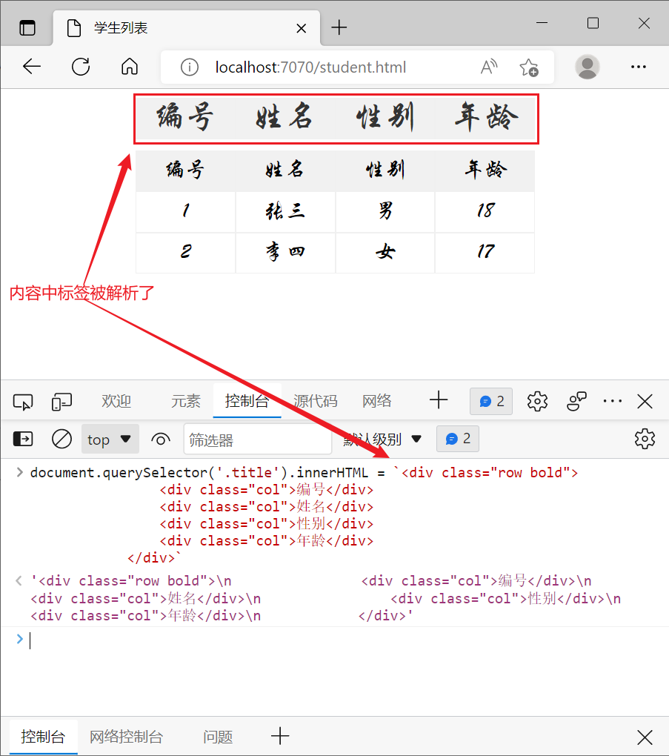Click the 张三 name cell

click(x=285, y=212)
